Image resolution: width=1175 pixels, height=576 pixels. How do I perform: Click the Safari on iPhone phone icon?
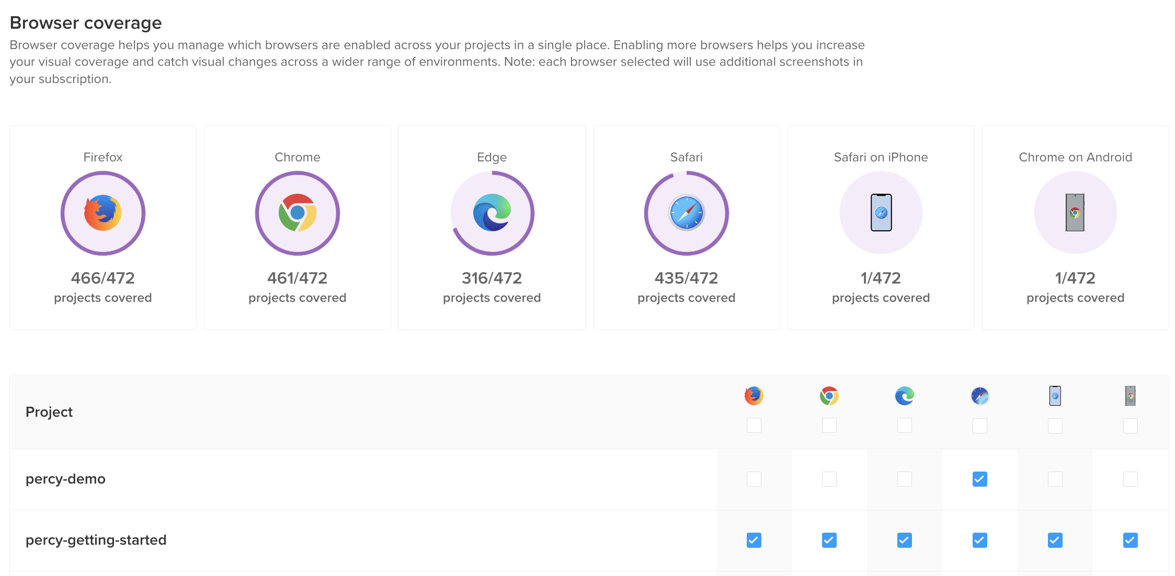click(x=881, y=213)
